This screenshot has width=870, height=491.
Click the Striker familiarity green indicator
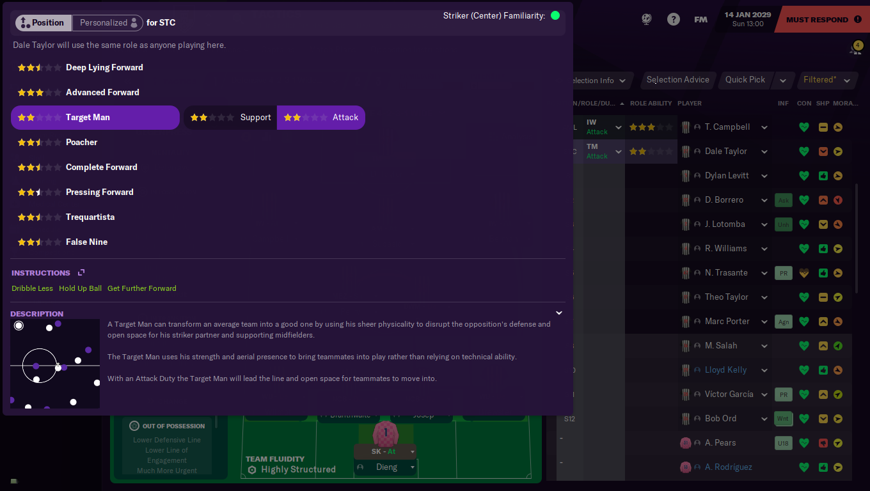tap(555, 15)
